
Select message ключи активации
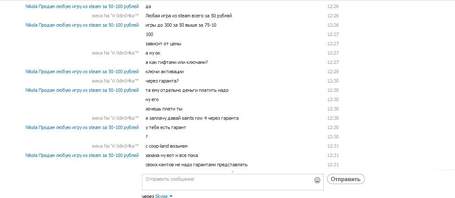(164, 71)
